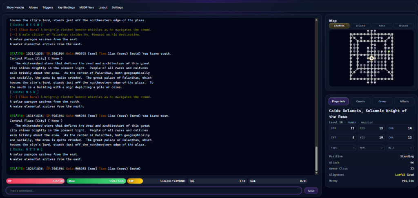Click the terminal scrollbar down arrow

316,173
